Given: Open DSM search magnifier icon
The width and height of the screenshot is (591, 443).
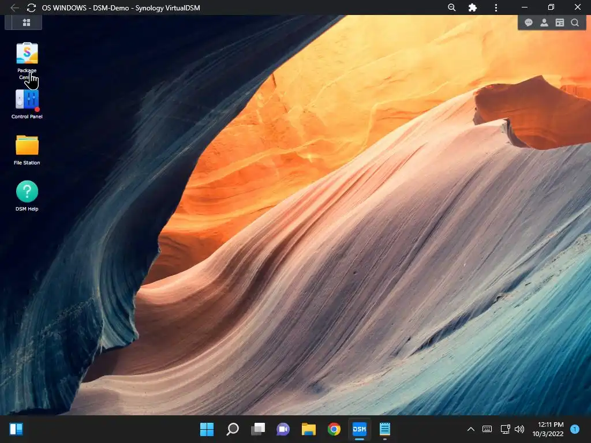Looking at the screenshot, I should (x=575, y=22).
